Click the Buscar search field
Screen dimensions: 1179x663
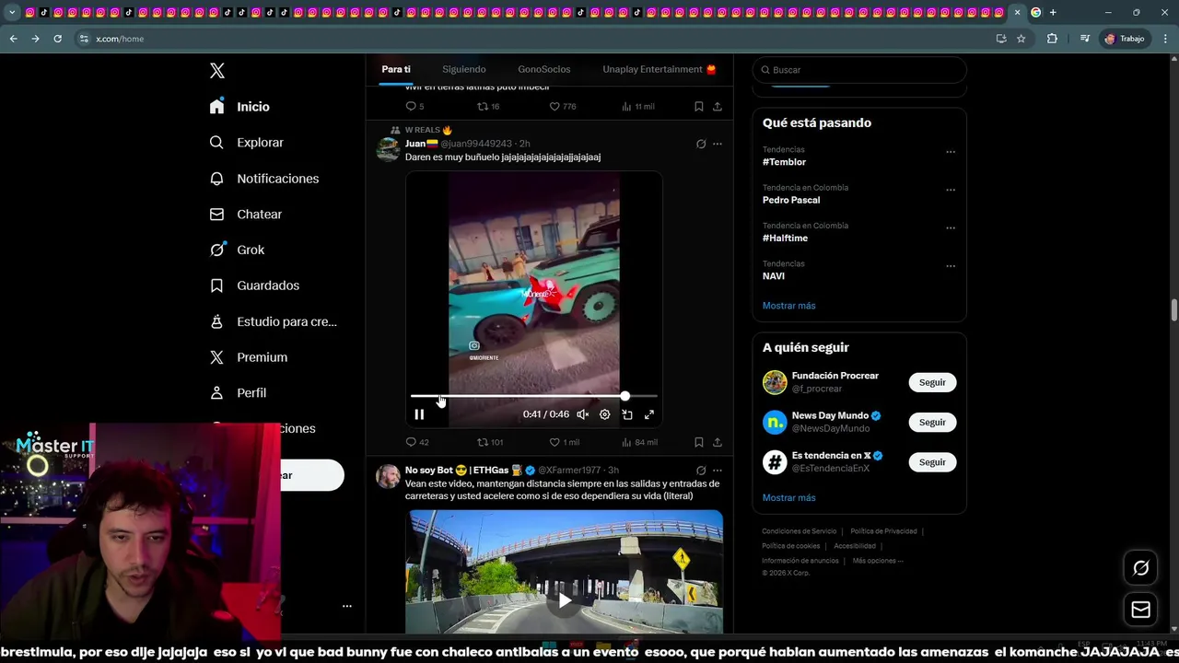pyautogui.click(x=859, y=70)
